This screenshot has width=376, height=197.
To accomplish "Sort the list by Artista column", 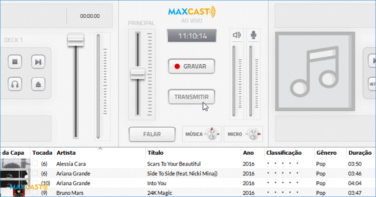I will click(x=66, y=153).
